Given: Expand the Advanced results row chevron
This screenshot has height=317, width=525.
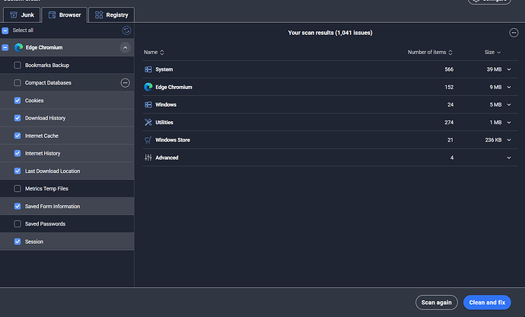Looking at the screenshot, I should click(509, 158).
